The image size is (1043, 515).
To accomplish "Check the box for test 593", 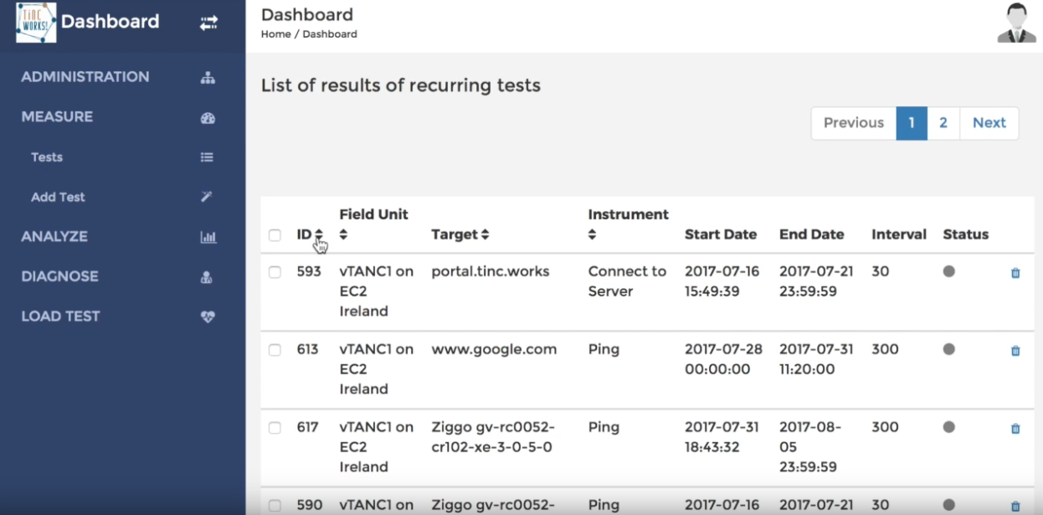I will [x=275, y=272].
